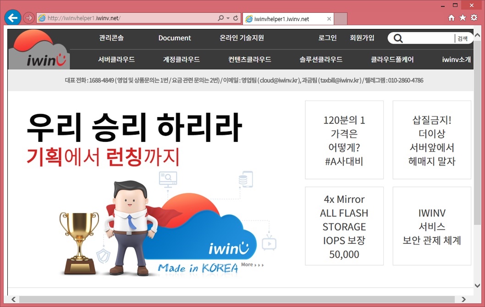Viewport: 485px width, 307px height.
Task: Click the browser Back arrow button
Action: tap(13, 18)
